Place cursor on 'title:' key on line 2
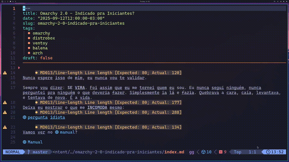 [x=30, y=13]
